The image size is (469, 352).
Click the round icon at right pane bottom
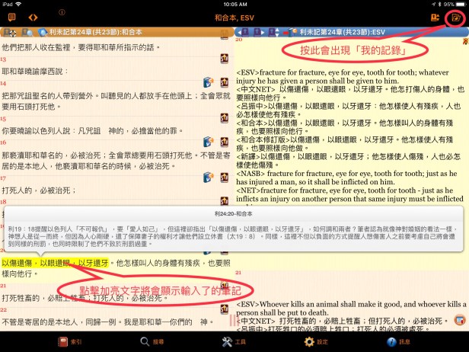(x=460, y=320)
